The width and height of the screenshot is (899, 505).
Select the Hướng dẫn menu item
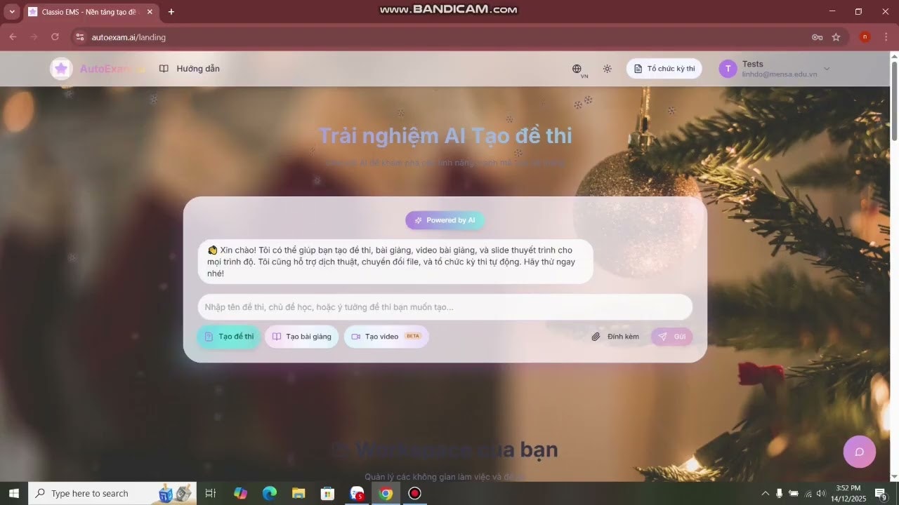pos(197,68)
